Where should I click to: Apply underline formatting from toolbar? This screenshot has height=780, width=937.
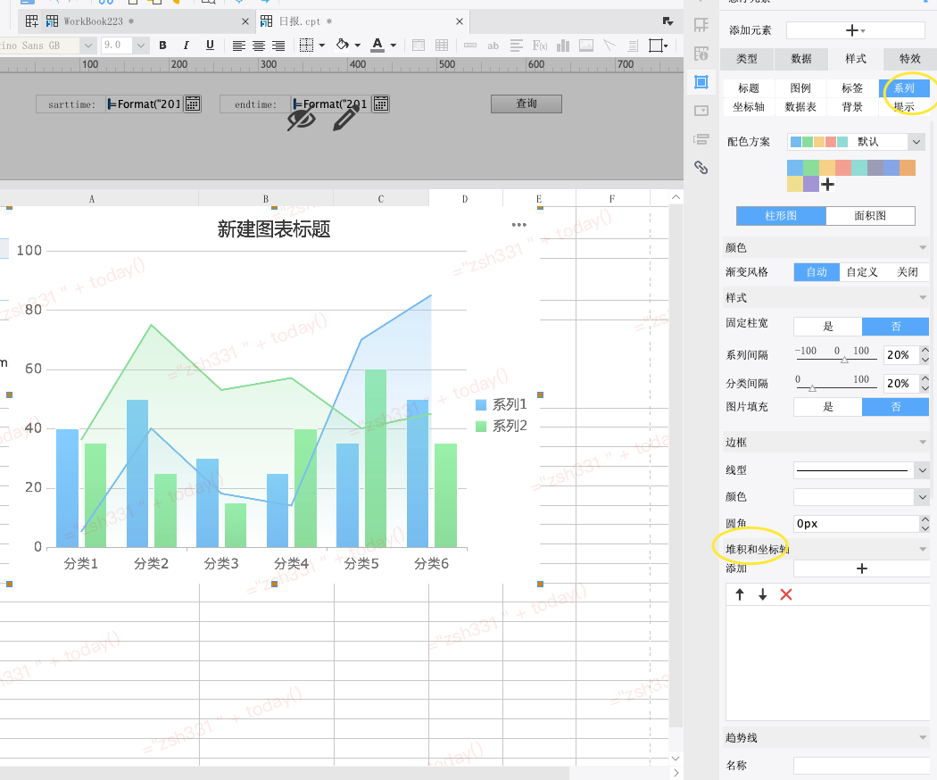click(x=210, y=46)
